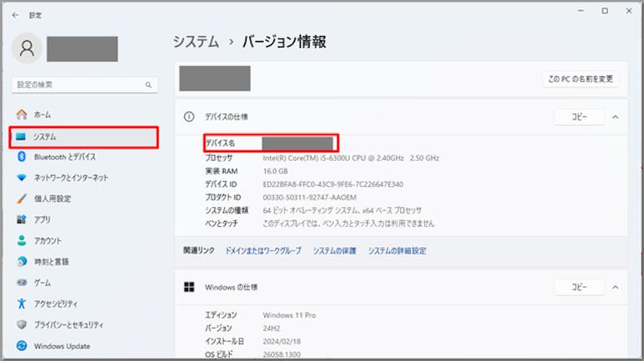Open 時刻と言語 settings
The height and width of the screenshot is (361, 644).
point(84,261)
